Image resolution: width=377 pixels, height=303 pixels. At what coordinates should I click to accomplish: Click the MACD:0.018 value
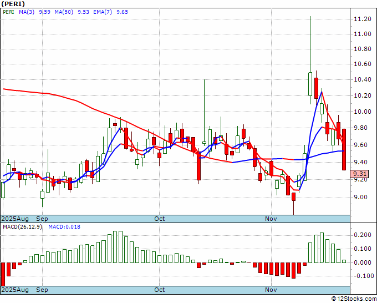click(64, 227)
